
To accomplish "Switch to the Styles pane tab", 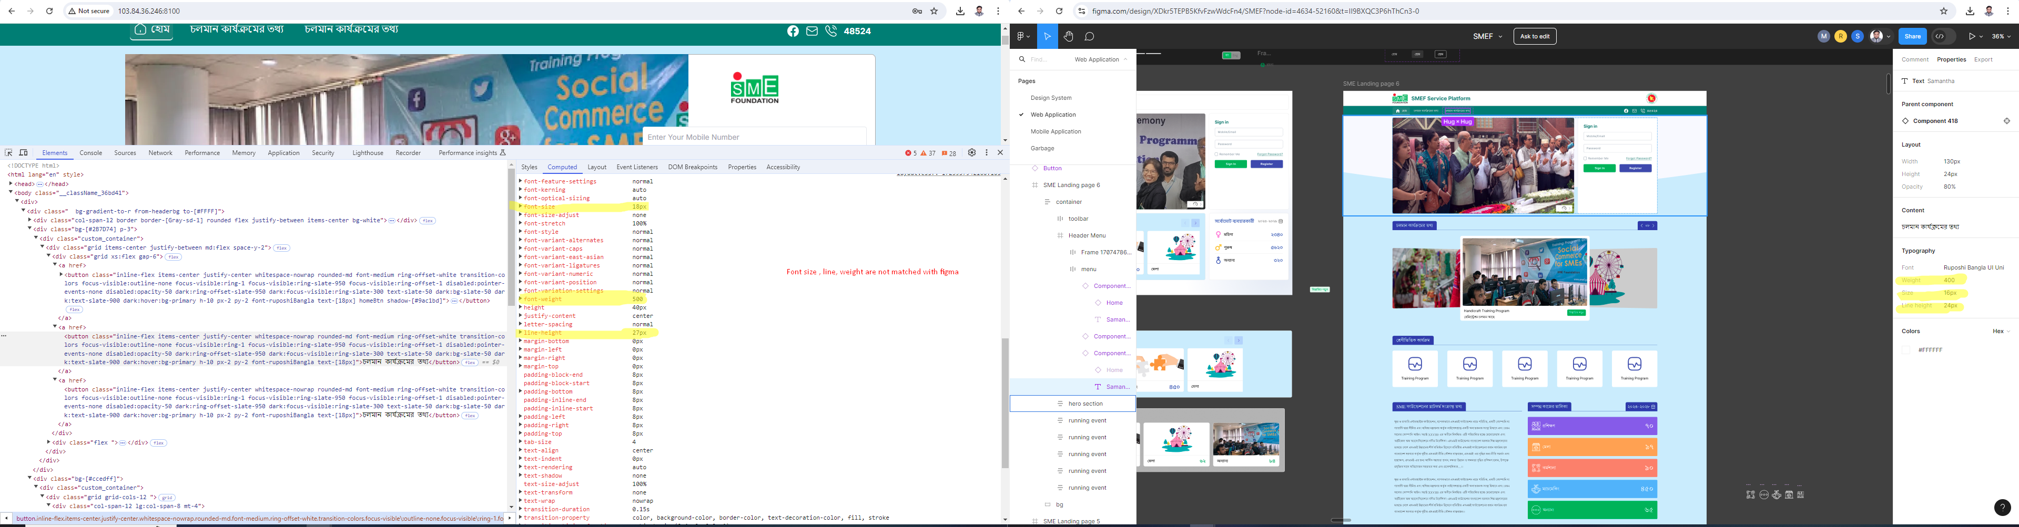I will (x=530, y=167).
